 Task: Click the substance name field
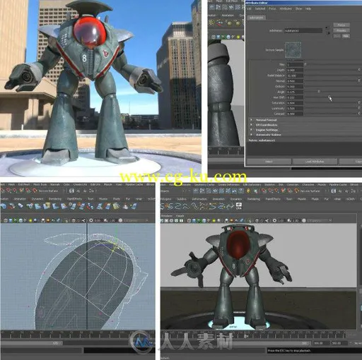(x=303, y=30)
